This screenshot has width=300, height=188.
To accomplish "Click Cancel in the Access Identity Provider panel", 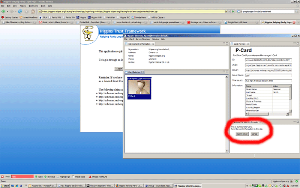I will [254, 134].
